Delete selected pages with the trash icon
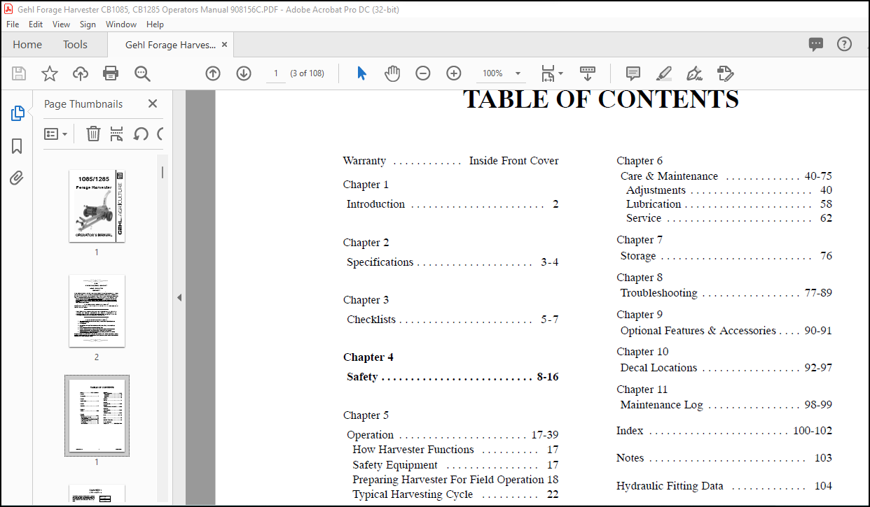This screenshot has height=507, width=870. [x=93, y=134]
